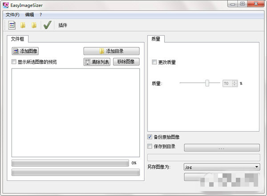The width and height of the screenshot is (267, 196).
Task: Click the save directory path field
Action: pyautogui.click(x=204, y=157)
